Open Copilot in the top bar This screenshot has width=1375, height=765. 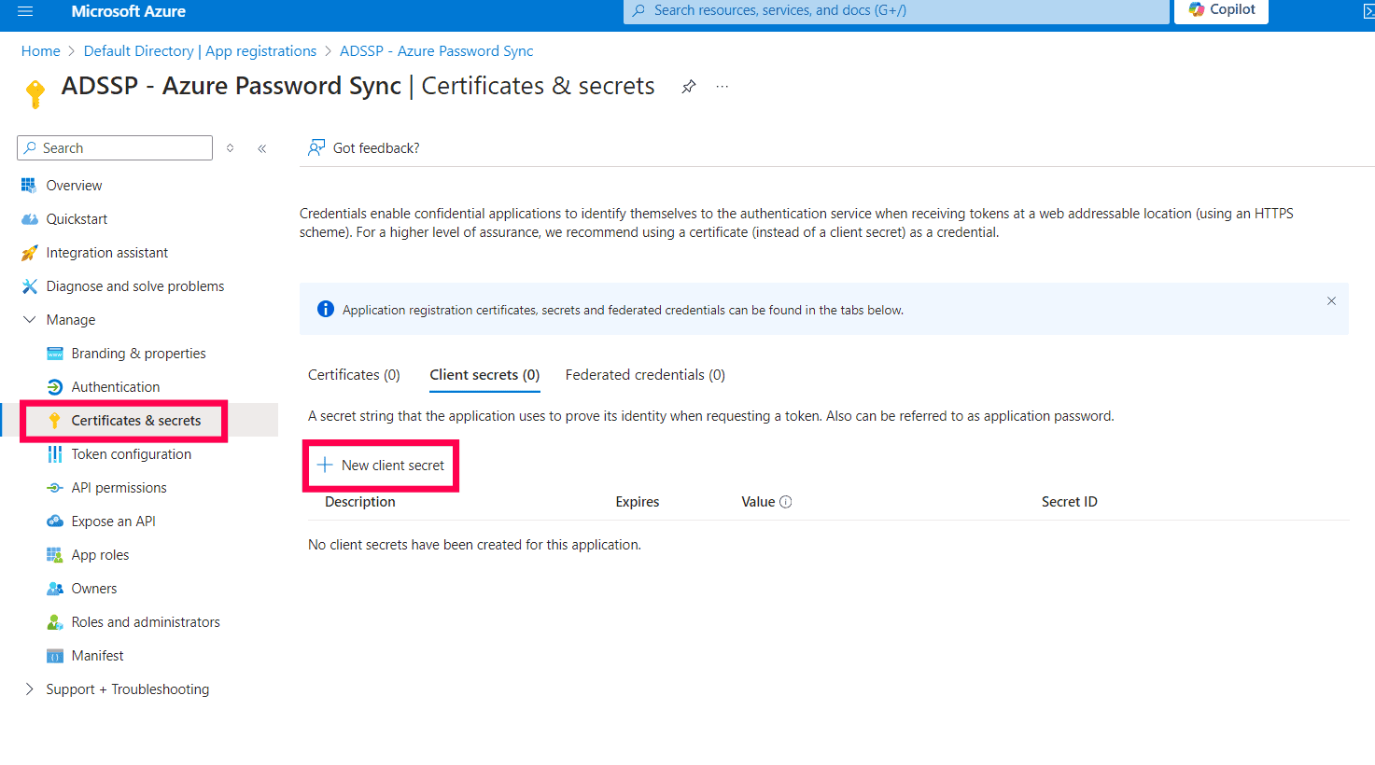point(1220,10)
